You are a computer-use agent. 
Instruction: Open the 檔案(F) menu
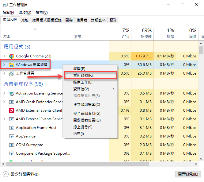click(8, 13)
